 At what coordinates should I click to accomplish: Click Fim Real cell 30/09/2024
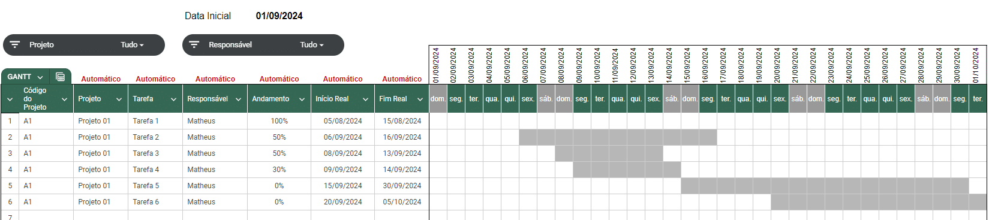tap(402, 186)
